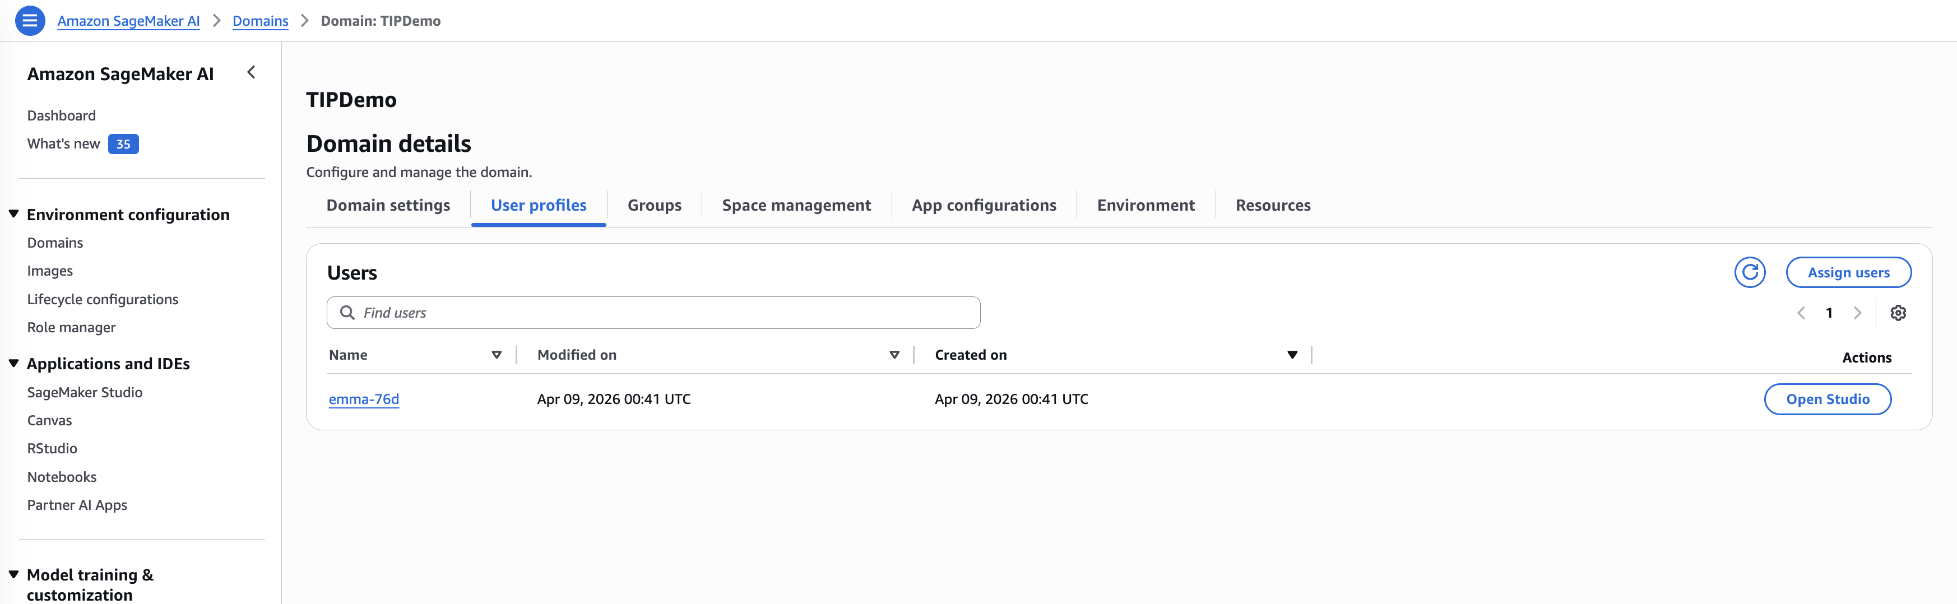This screenshot has width=1957, height=604.
Task: Navigate to Domains breadcrumb link
Action: pyautogui.click(x=261, y=21)
